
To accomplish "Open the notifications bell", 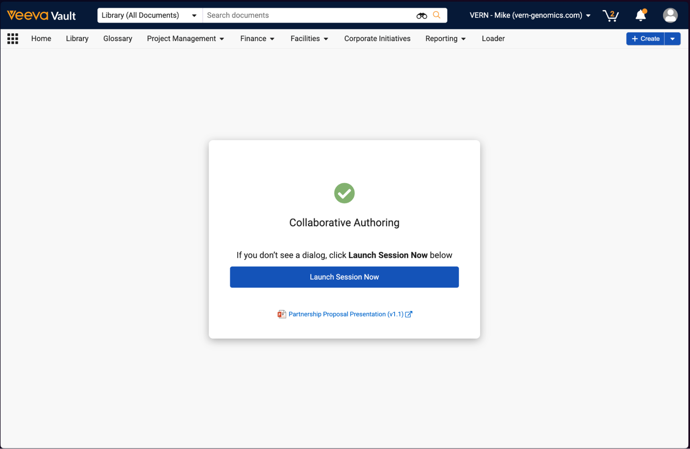I will tap(641, 16).
